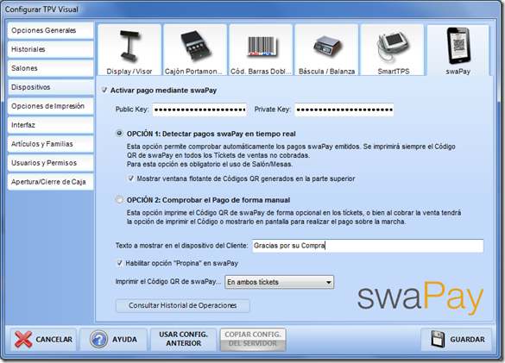Viewport: 505px width, 363px height.
Task: Open the Cajón Portamonedas tab icon
Action: [x=195, y=50]
